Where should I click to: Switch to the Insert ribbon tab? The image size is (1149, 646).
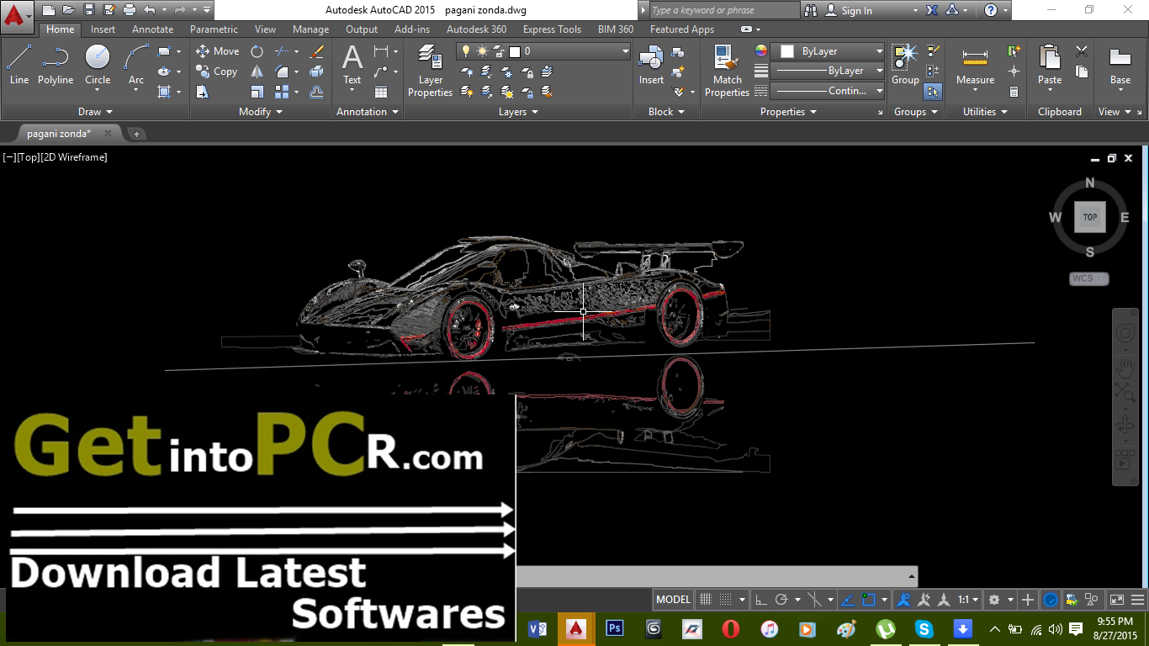(103, 29)
